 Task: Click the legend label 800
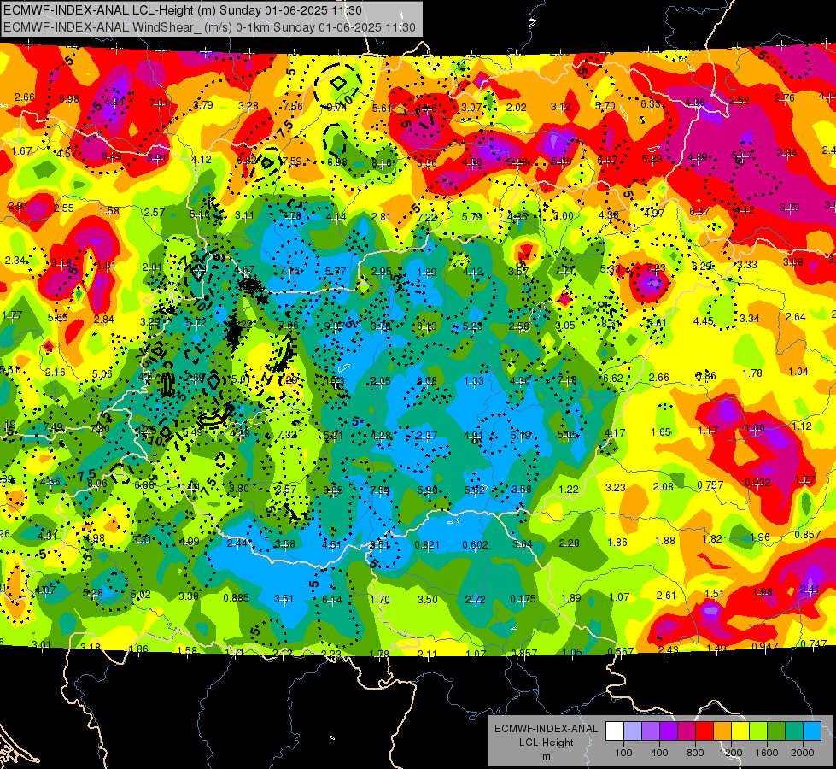pos(695,753)
